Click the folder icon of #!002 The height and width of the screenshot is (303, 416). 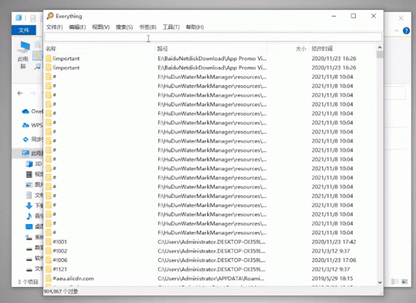[x=49, y=251]
